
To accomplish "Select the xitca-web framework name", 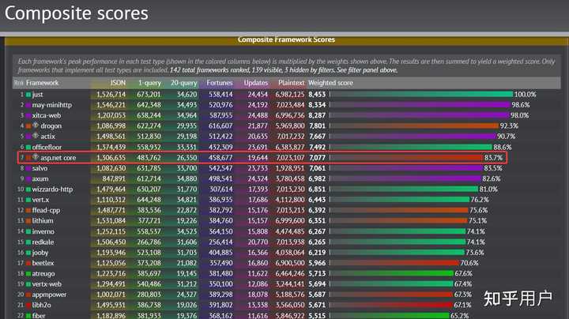I will pos(47,115).
